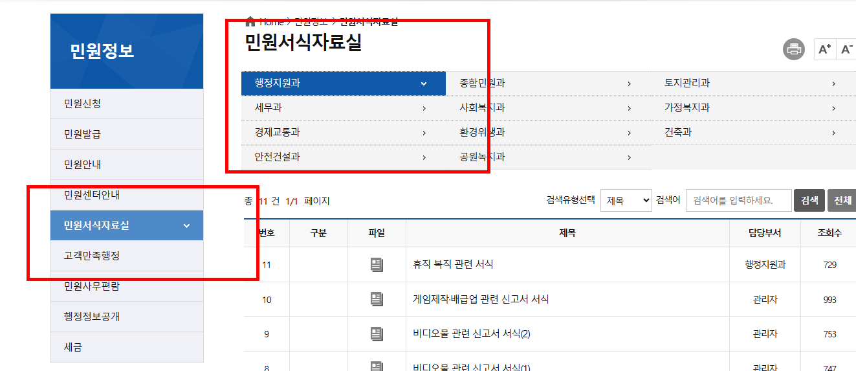
Task: Click the 검색 search button
Action: tap(809, 201)
